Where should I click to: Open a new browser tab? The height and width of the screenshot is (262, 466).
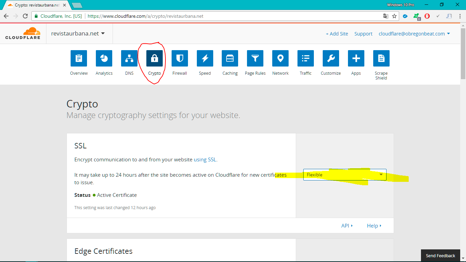pos(77,5)
